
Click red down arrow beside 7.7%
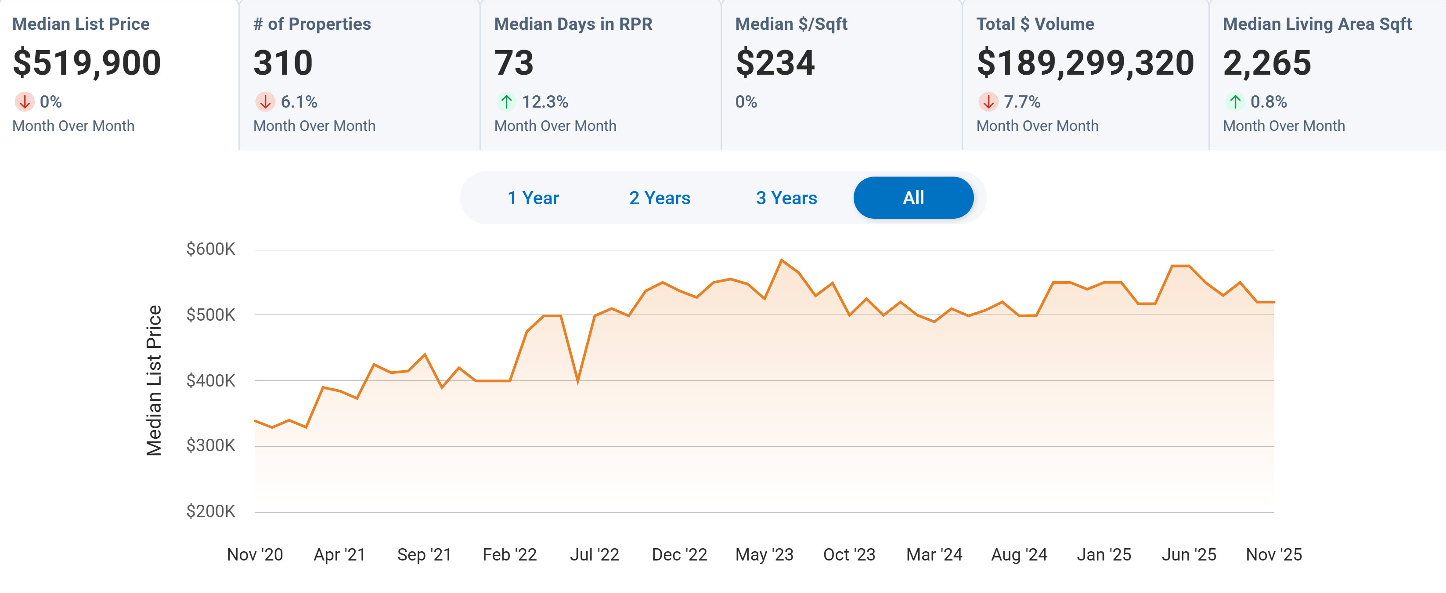988,101
